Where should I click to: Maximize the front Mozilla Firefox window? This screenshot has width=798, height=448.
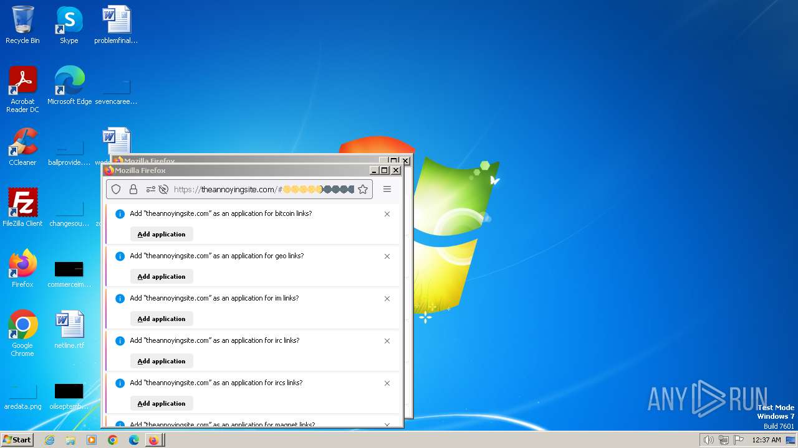[385, 170]
